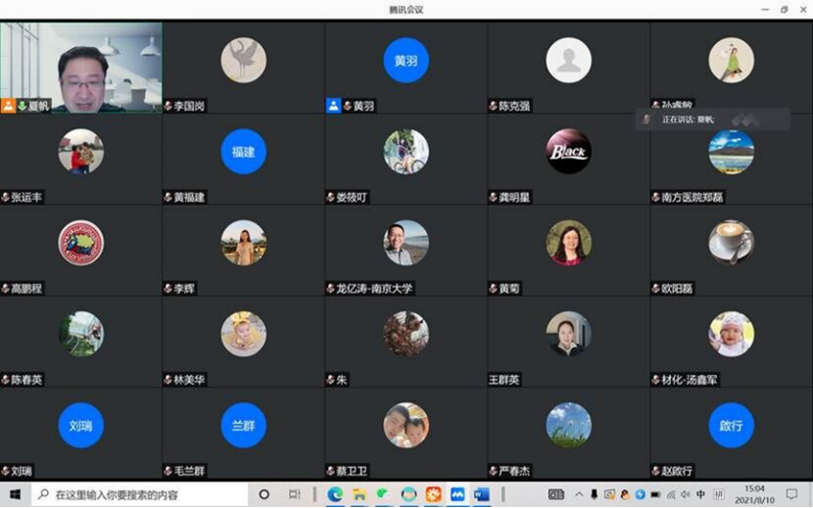
Task: Toggle the muted mic icon next to 李国岗
Action: tap(168, 106)
